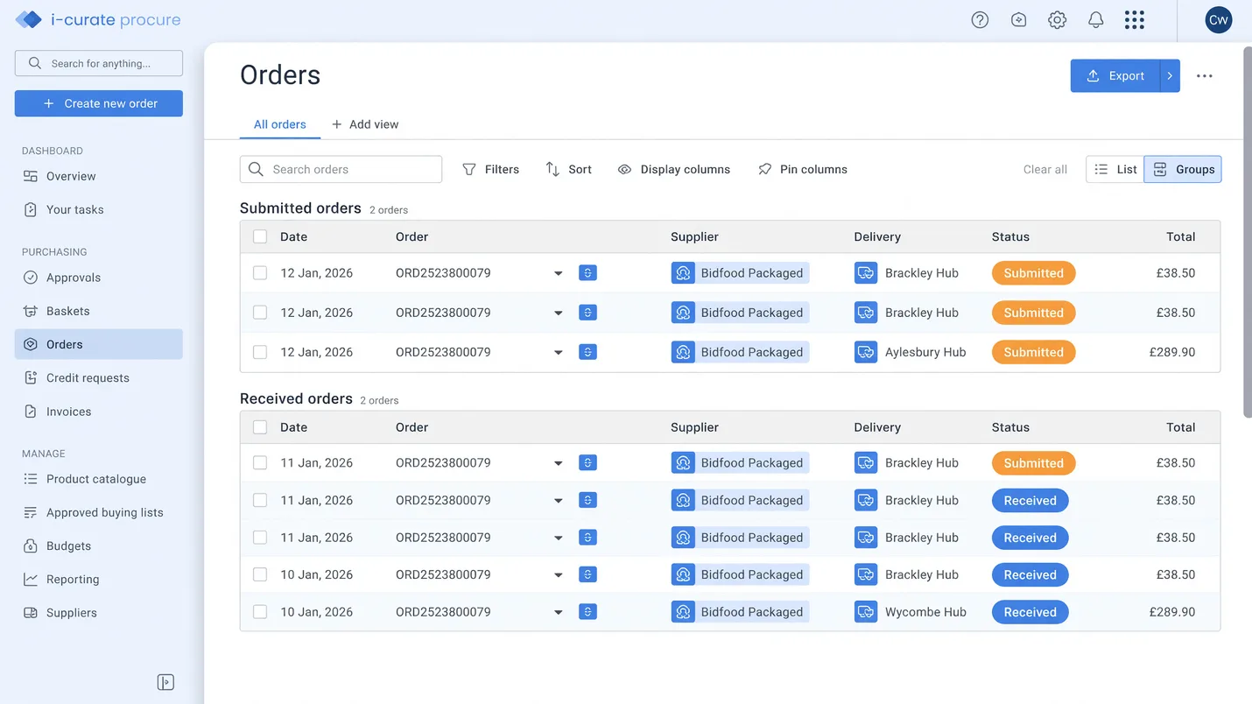Click Received badge in Wycombe Hub row
Viewport: 1252px width, 704px height.
click(1030, 612)
